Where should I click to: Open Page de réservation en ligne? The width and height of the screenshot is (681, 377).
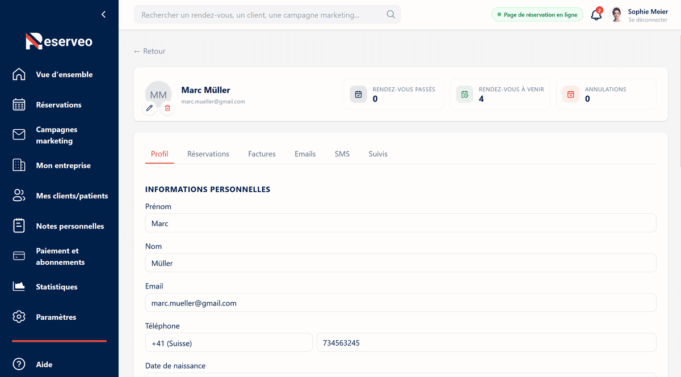click(x=537, y=15)
